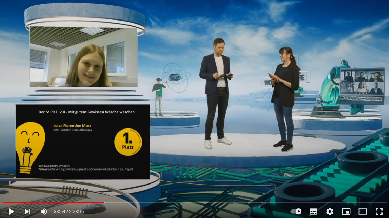This screenshot has width=389, height=218.
Task: Enter full screen mode
Action: [x=379, y=212]
